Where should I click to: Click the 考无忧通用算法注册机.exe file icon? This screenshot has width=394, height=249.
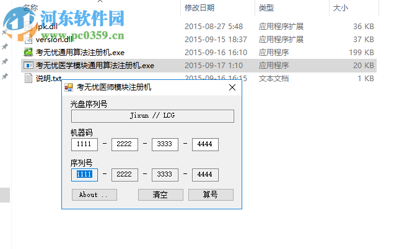click(x=28, y=52)
